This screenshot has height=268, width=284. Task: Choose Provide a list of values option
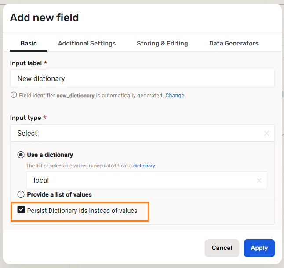pyautogui.click(x=21, y=194)
